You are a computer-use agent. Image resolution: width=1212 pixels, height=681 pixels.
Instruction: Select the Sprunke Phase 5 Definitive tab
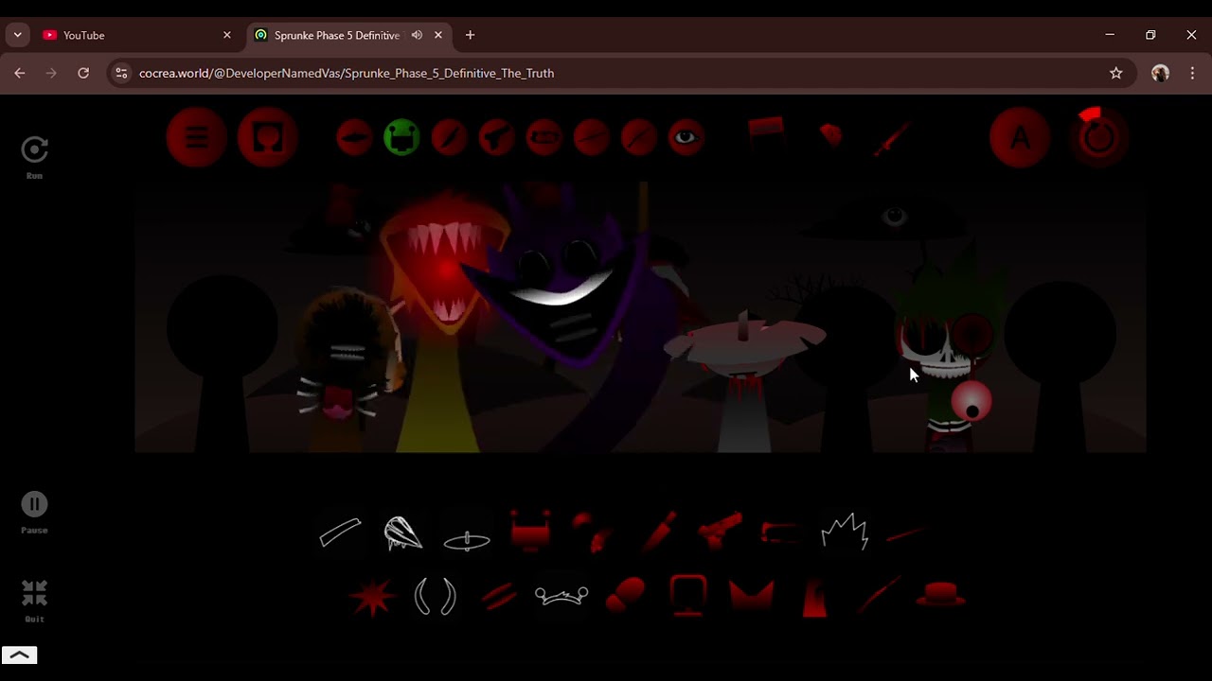(337, 35)
